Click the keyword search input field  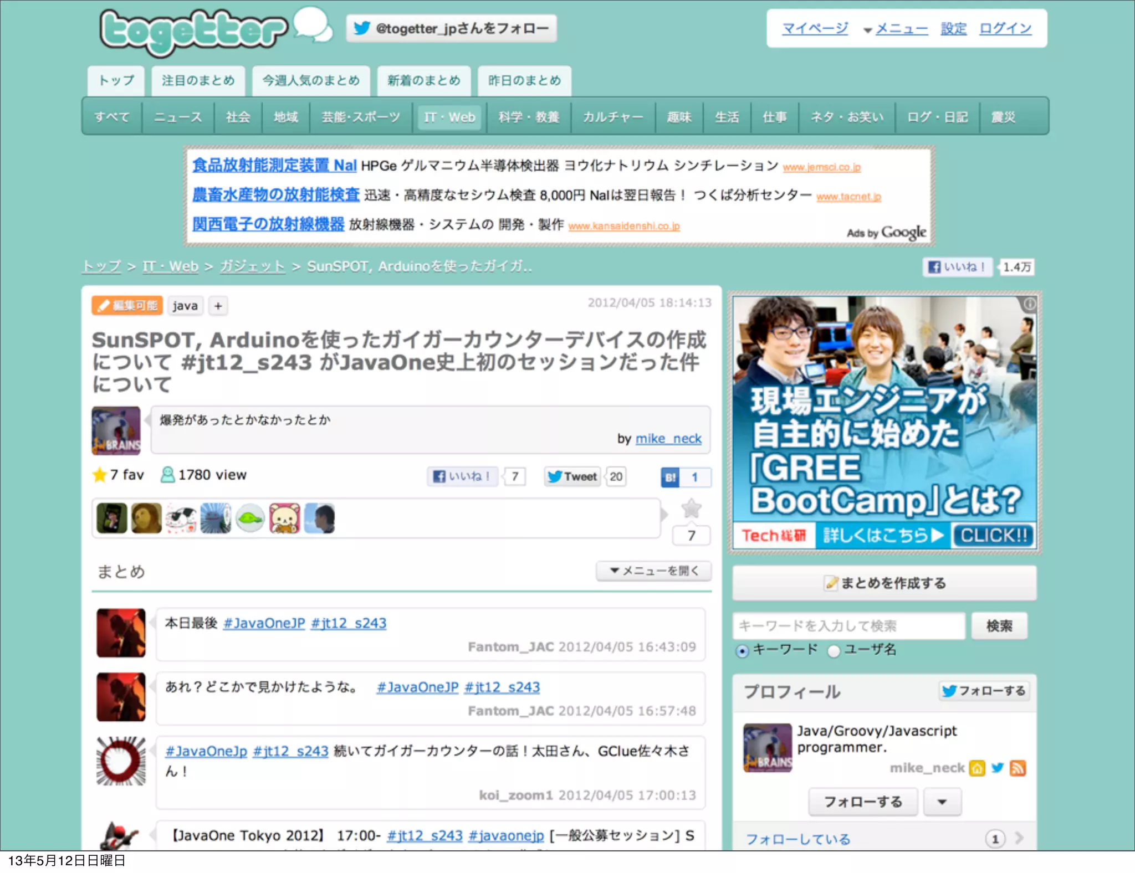click(848, 626)
